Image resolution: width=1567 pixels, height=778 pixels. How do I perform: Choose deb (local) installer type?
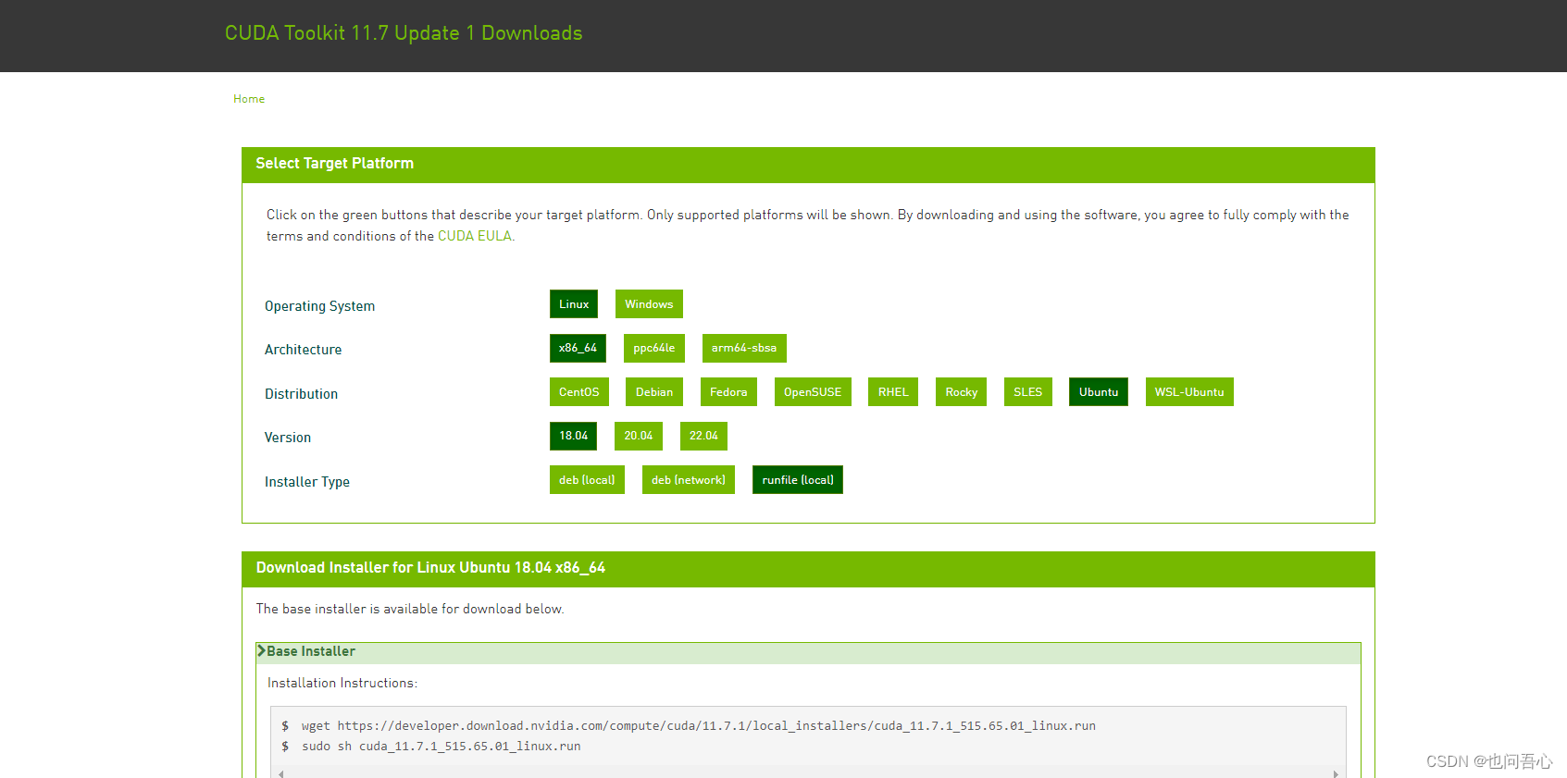587,480
